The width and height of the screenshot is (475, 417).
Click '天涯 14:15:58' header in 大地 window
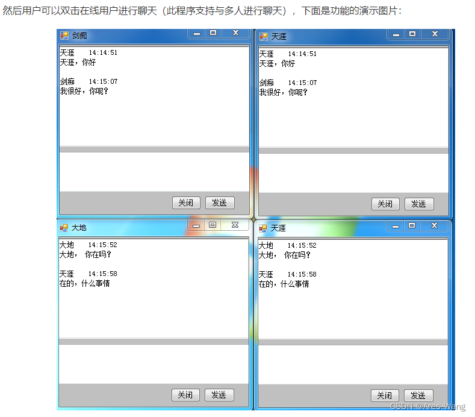point(88,274)
